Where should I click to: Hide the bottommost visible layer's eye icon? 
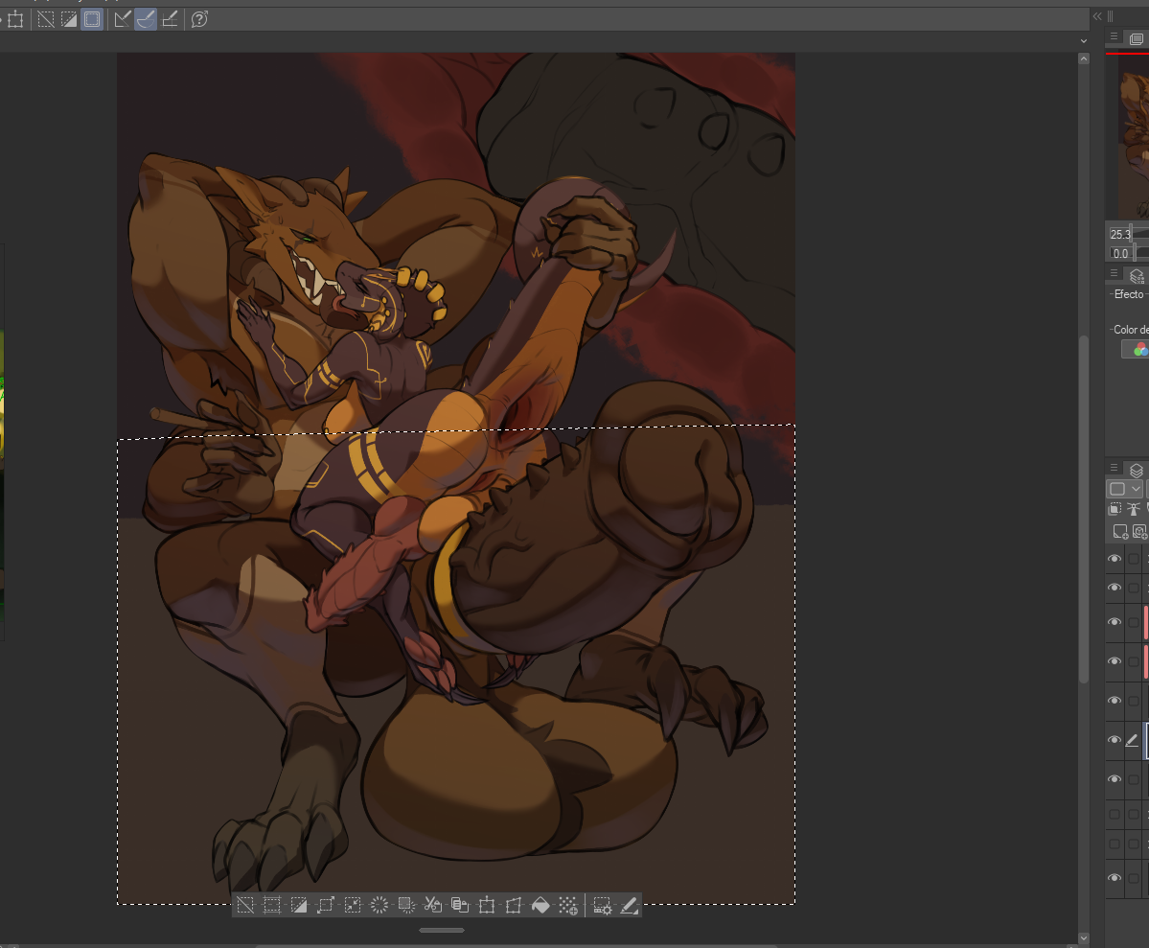1115,878
